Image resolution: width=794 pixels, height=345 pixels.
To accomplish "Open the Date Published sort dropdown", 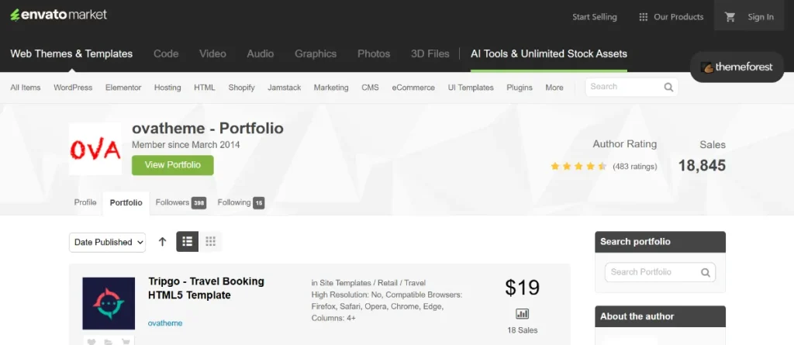I will [107, 242].
